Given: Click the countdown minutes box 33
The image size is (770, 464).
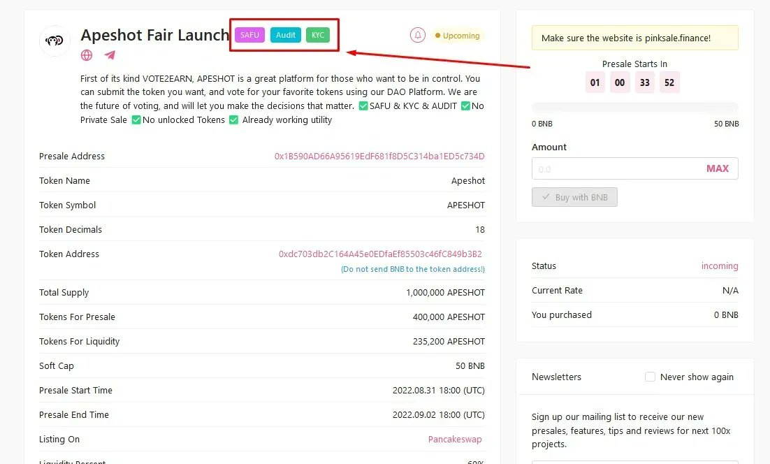Looking at the screenshot, I should 644,82.
